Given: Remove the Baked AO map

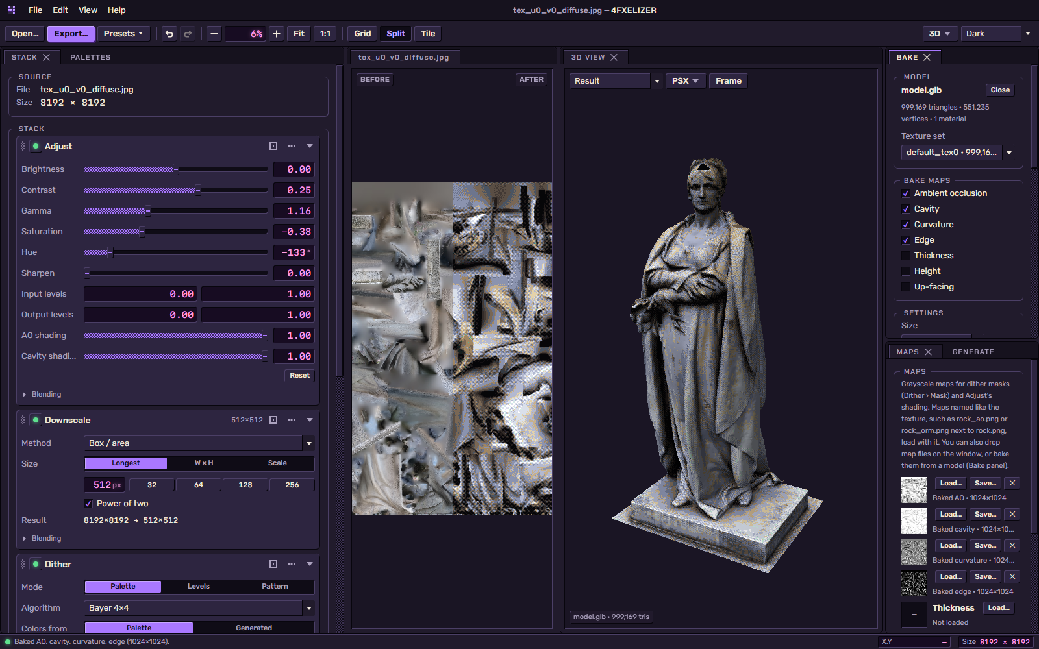Looking at the screenshot, I should tap(1012, 483).
